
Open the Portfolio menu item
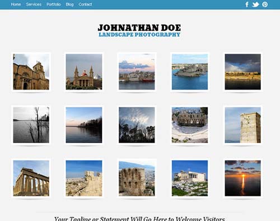click(x=54, y=4)
